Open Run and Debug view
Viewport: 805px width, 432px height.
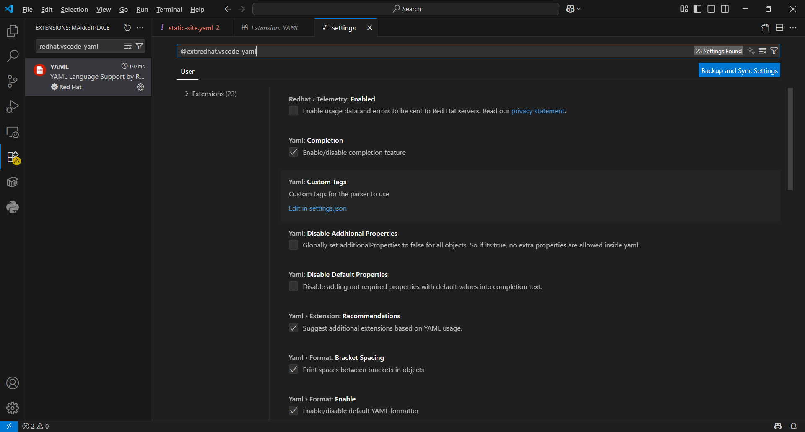(x=13, y=107)
